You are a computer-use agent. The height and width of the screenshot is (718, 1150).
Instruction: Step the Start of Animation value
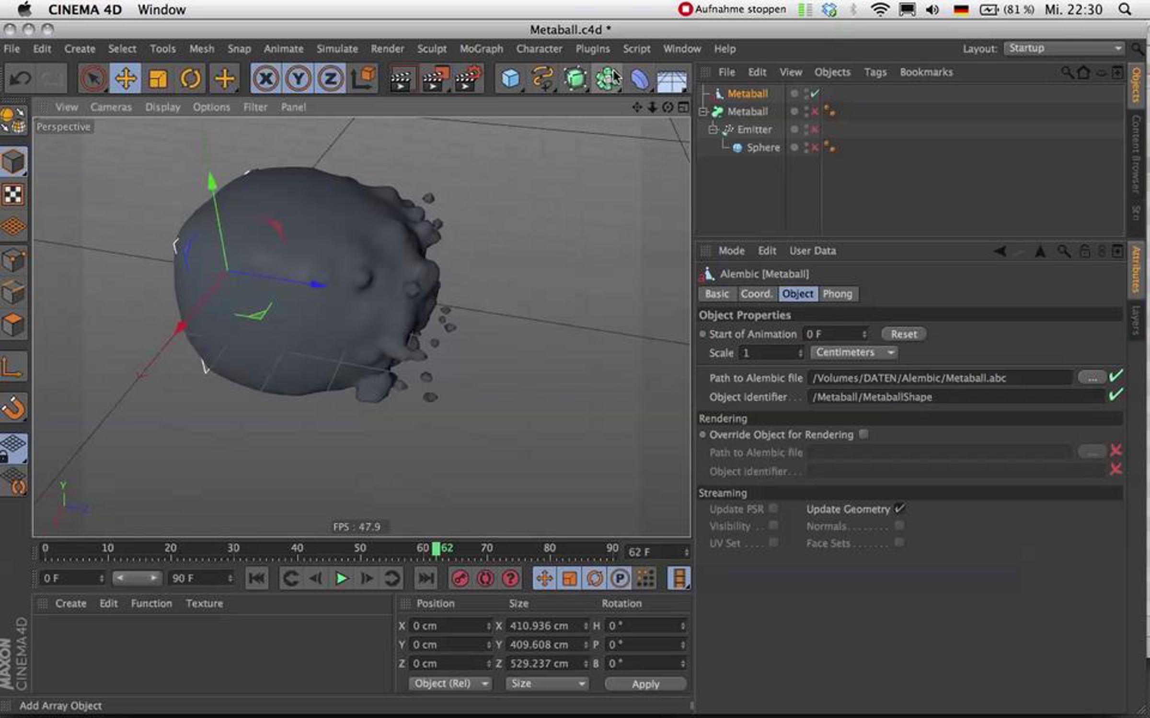[x=864, y=334]
